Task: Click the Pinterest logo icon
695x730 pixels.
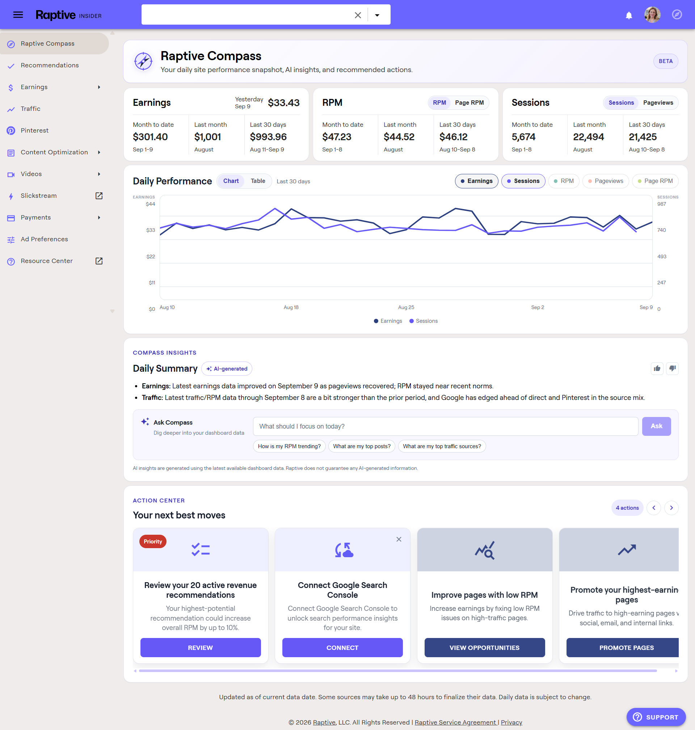Action: click(x=11, y=131)
